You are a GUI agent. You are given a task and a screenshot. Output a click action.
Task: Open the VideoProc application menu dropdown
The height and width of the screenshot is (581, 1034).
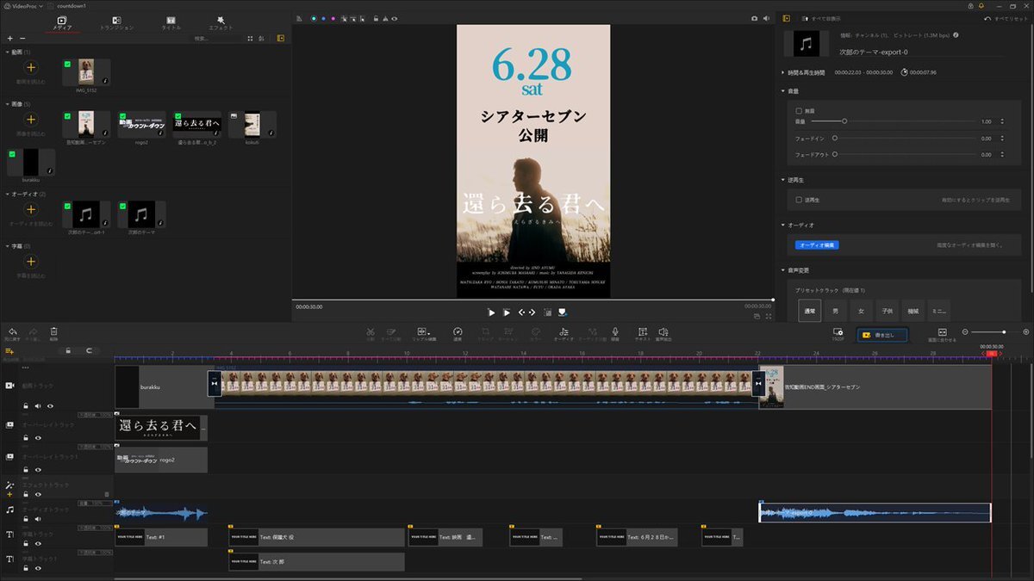click(x=24, y=5)
